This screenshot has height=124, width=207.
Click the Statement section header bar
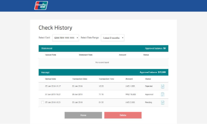(x=103, y=48)
